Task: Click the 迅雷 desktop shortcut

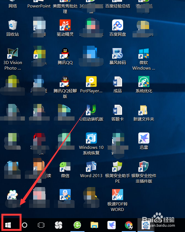Action: [144, 138]
